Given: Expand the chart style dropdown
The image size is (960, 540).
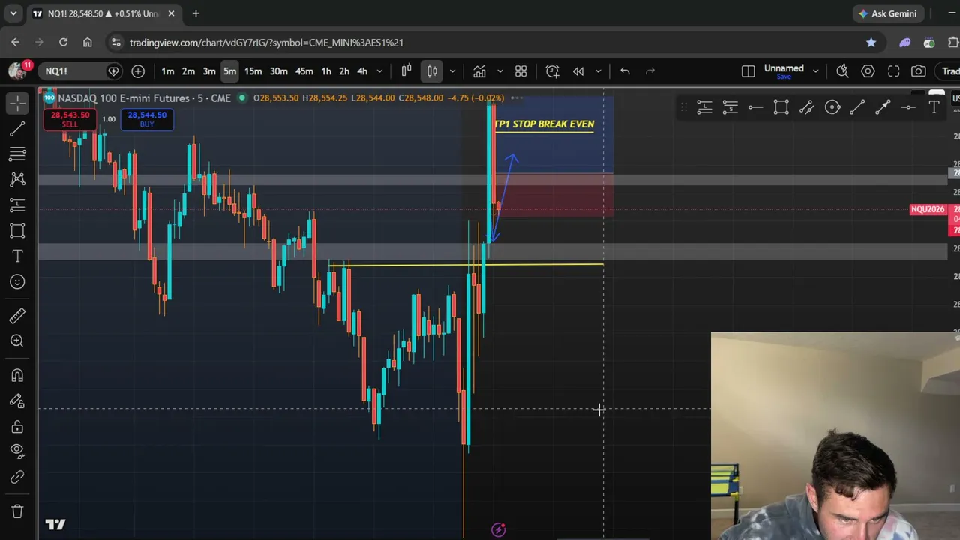Looking at the screenshot, I should pyautogui.click(x=452, y=71).
